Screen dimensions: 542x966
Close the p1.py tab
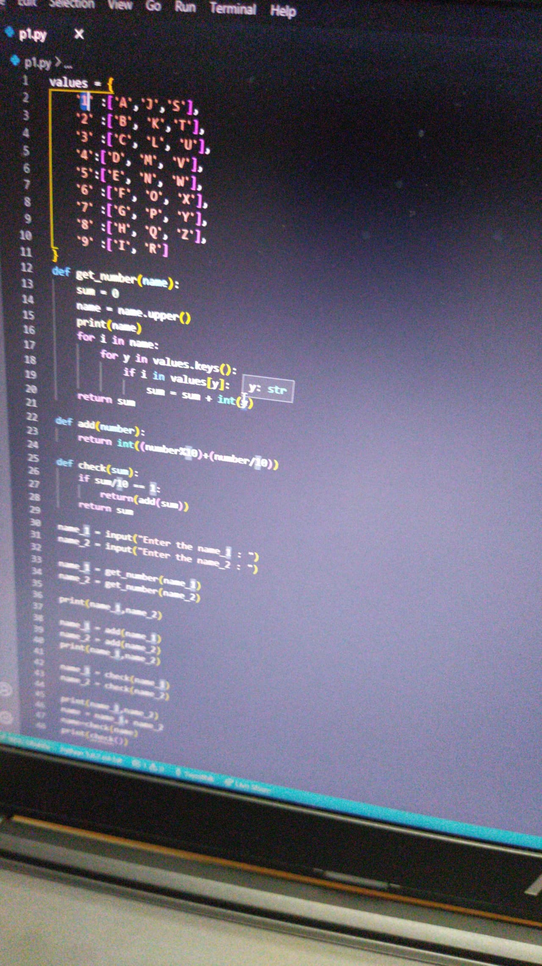(x=79, y=34)
